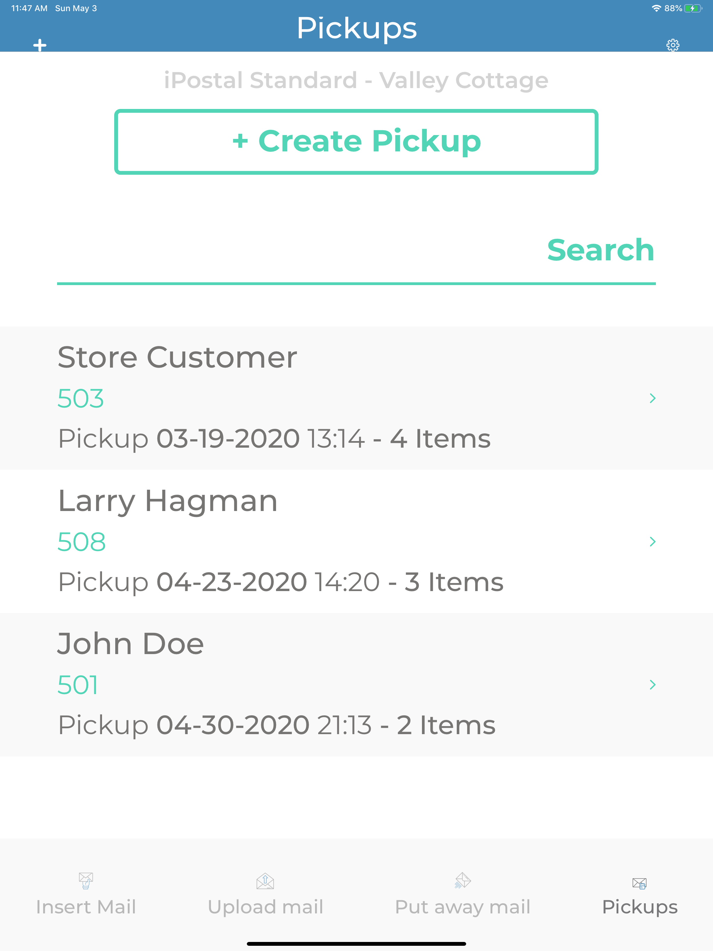
Task: Focus the pickup search input field
Action: pyautogui.click(x=297, y=251)
